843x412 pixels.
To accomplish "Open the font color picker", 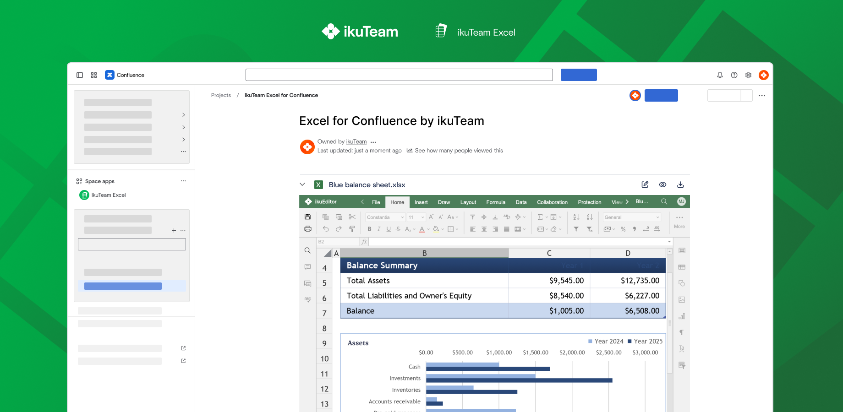I will pos(421,229).
